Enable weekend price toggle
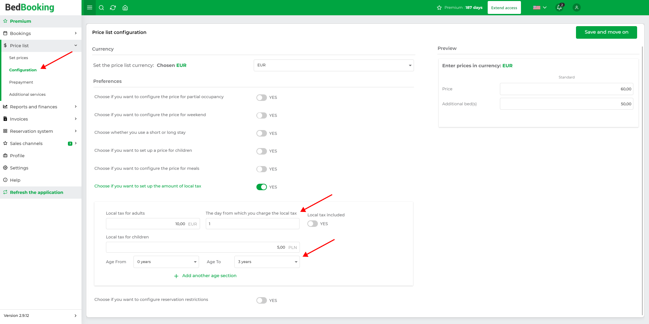 pos(262,115)
